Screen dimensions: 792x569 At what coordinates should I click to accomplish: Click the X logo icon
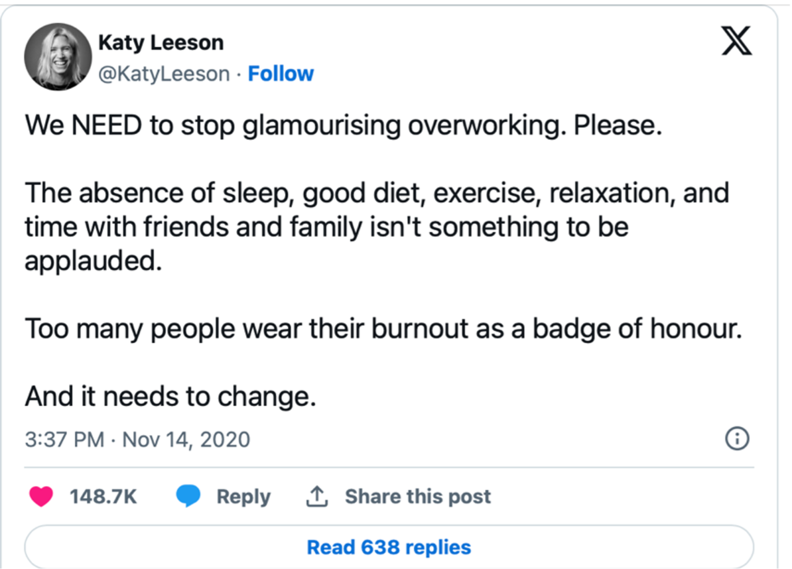(736, 43)
